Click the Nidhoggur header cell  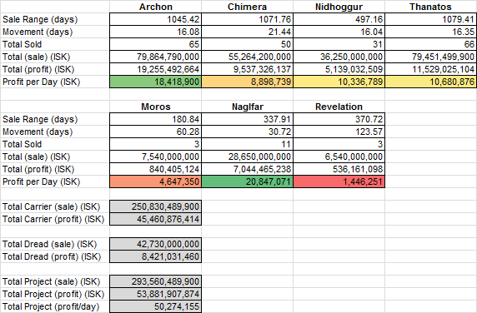pyautogui.click(x=339, y=7)
